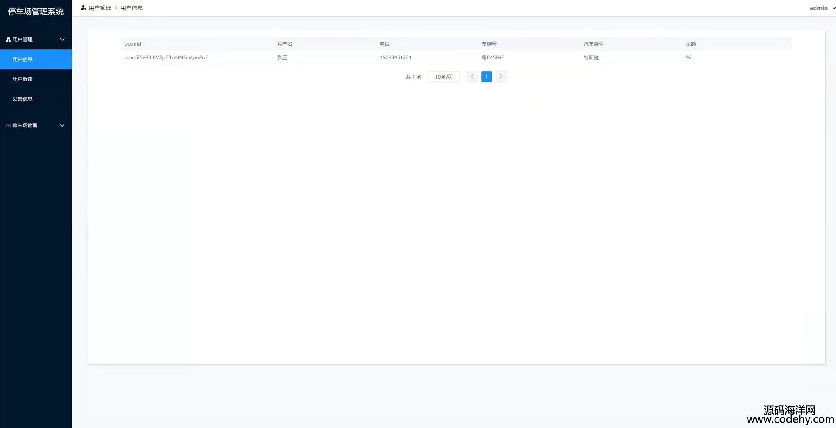Click the username cell 张三
The image size is (836, 428).
click(283, 57)
